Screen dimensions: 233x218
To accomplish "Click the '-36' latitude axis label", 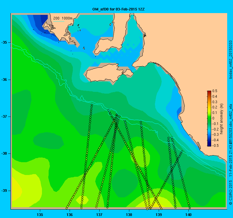I will [4, 80].
